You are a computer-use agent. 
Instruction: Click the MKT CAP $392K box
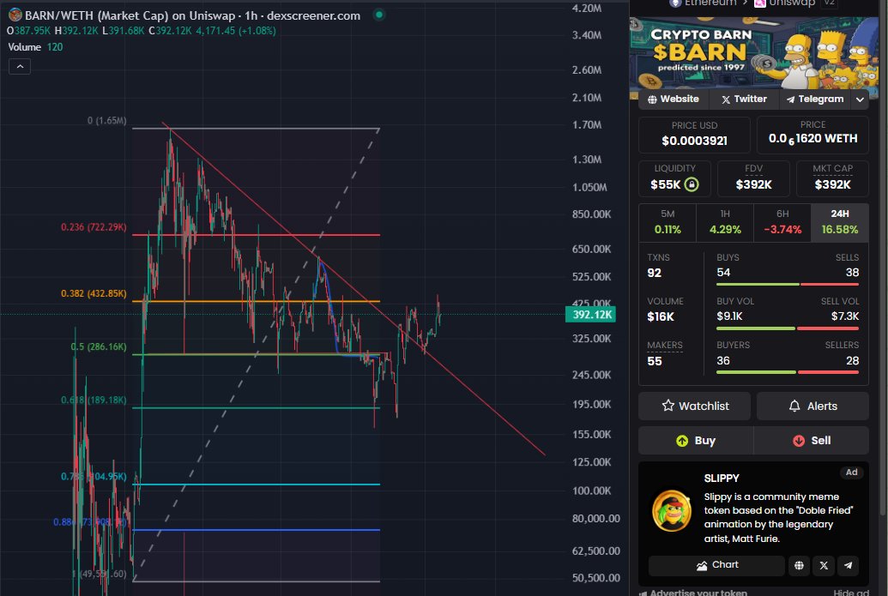pos(832,178)
